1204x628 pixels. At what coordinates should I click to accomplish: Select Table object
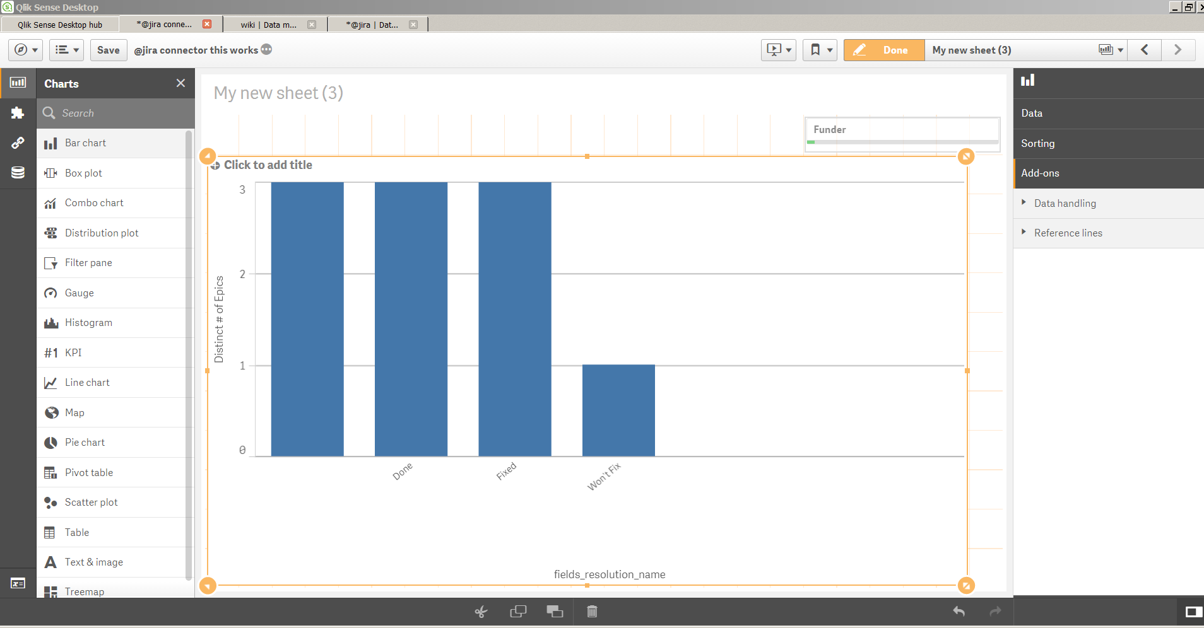(111, 533)
